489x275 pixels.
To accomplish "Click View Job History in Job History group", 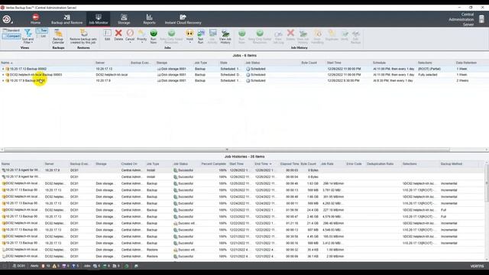I will click(303, 37).
